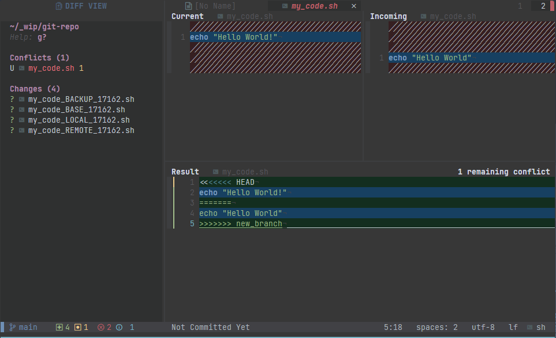The width and height of the screenshot is (556, 338).
Task: Collapse the Changes (4) section
Action: (x=35, y=89)
